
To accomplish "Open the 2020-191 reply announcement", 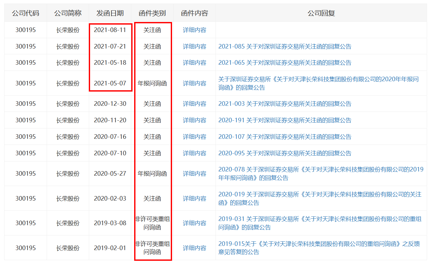I will point(285,120).
